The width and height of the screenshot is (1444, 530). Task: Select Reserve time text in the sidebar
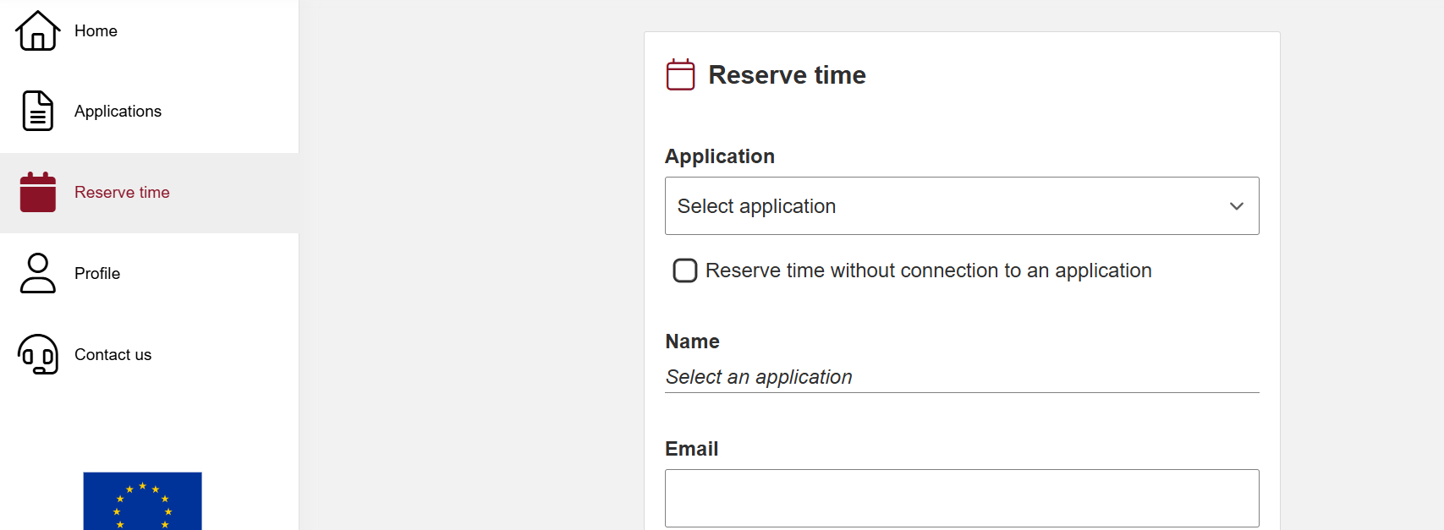[x=122, y=193]
